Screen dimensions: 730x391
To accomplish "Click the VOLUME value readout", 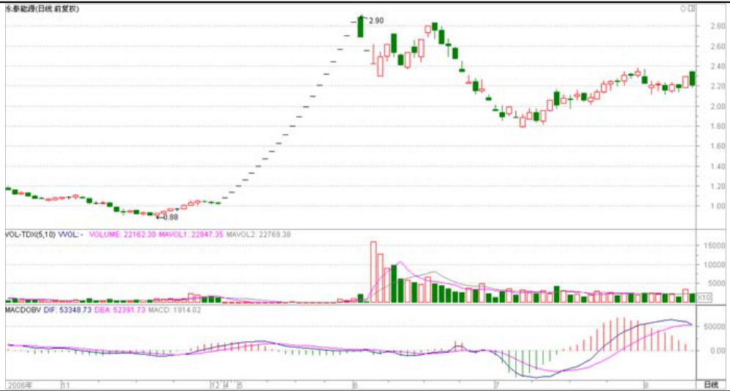I will [117, 234].
